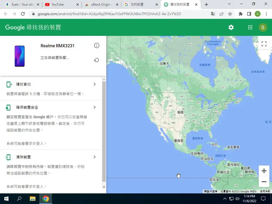The height and width of the screenshot is (204, 272).
Task: Reload the page in Chrome
Action: pos(23,14)
